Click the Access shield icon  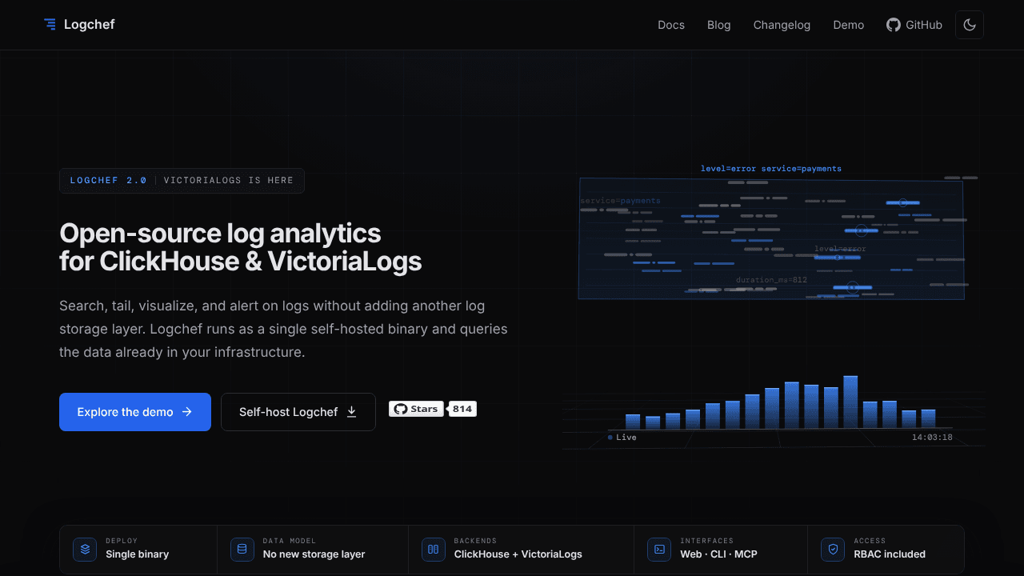(834, 550)
